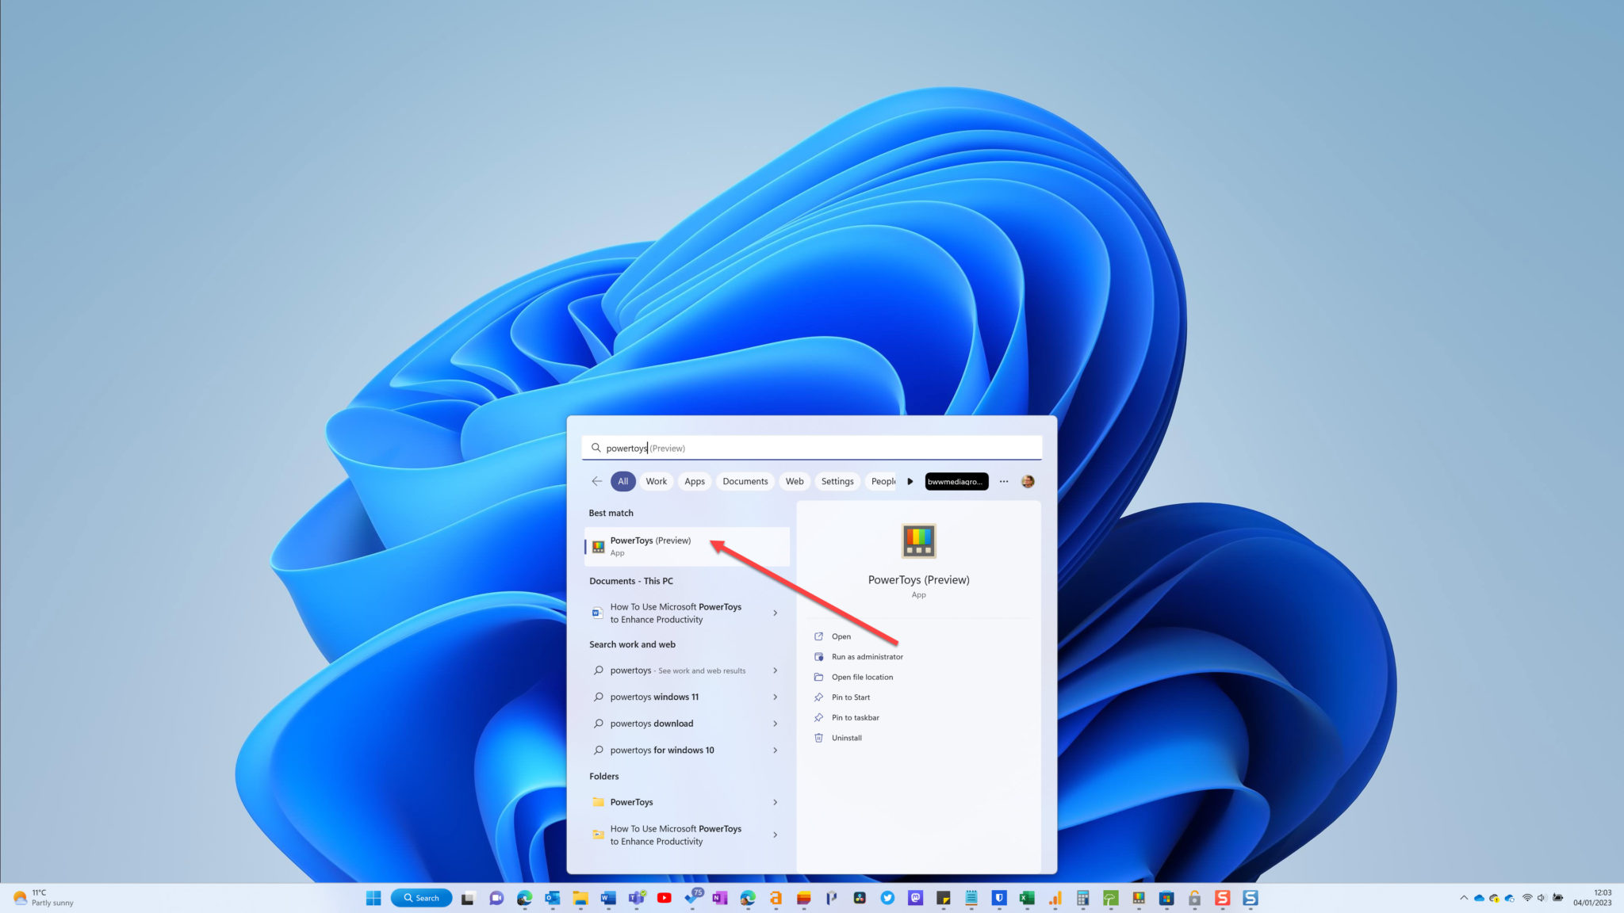Image resolution: width=1624 pixels, height=913 pixels.
Task: Open Microsoft To Do showing 75 tasks
Action: tap(691, 898)
